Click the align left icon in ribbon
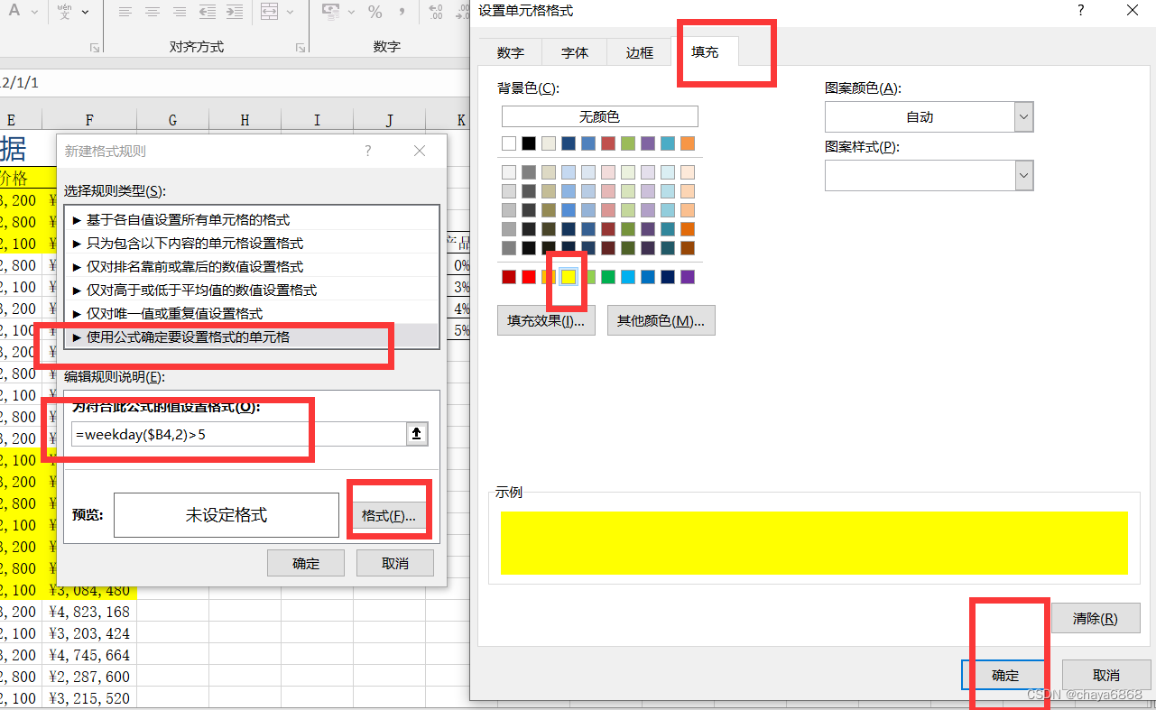1156x710 pixels. pos(125,13)
